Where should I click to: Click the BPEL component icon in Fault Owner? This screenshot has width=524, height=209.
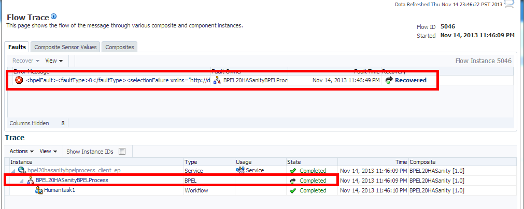click(217, 80)
